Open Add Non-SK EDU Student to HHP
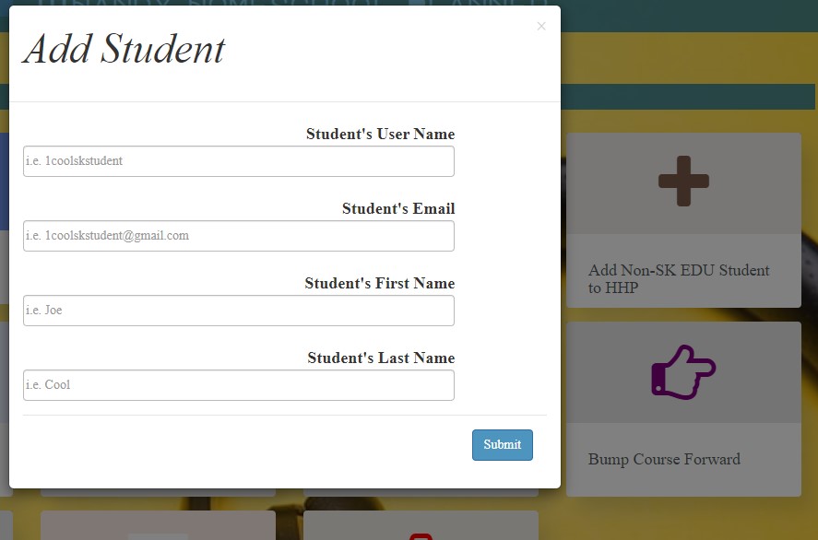This screenshot has width=818, height=540. click(679, 278)
